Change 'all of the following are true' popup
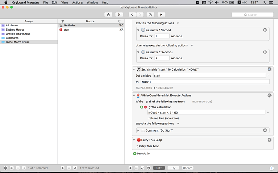Image resolution: width=278 pixels, height=173 pixels. click(x=165, y=102)
